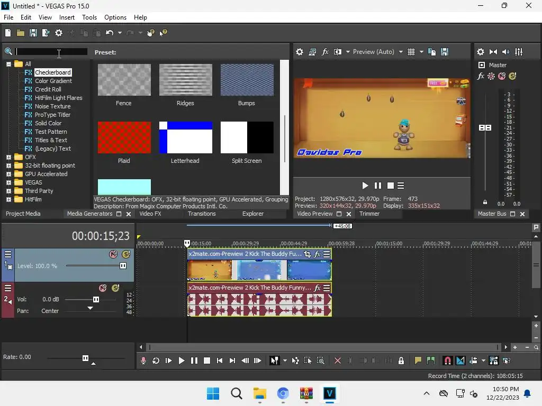Expand the GPU Accelerated folder
542x406 pixels.
coord(8,174)
